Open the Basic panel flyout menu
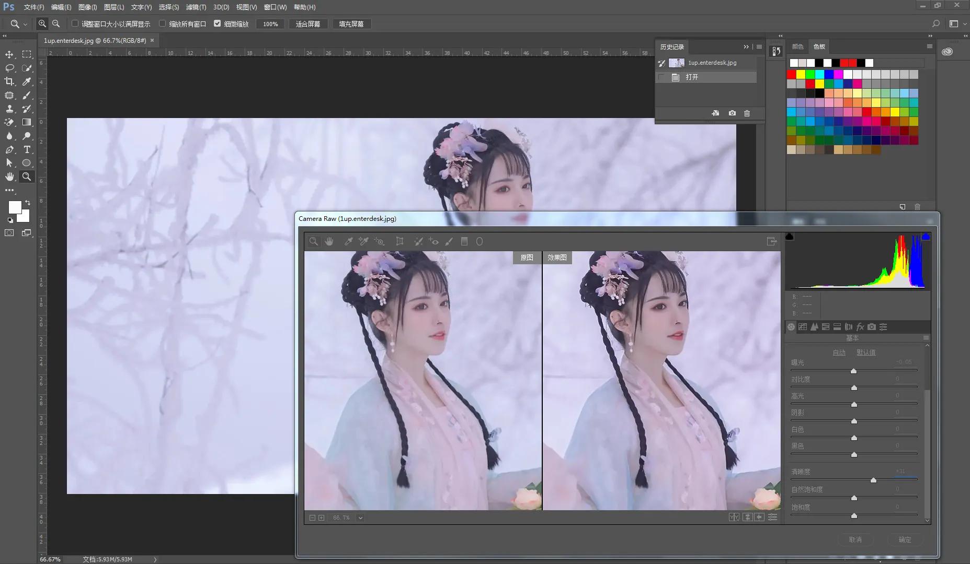The image size is (970, 564). [x=926, y=338]
